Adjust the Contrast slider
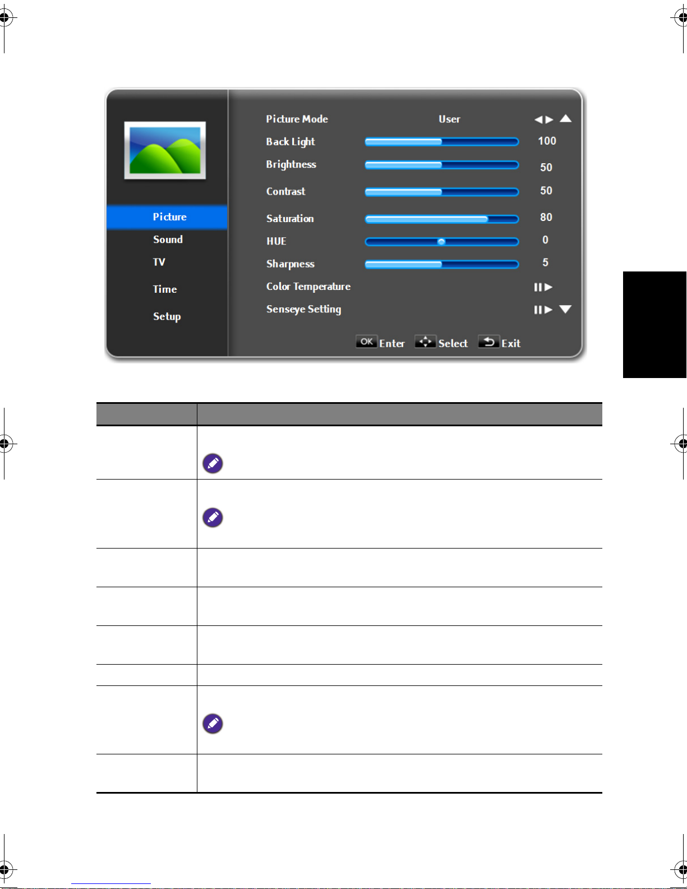687x889 pixels. point(442,192)
